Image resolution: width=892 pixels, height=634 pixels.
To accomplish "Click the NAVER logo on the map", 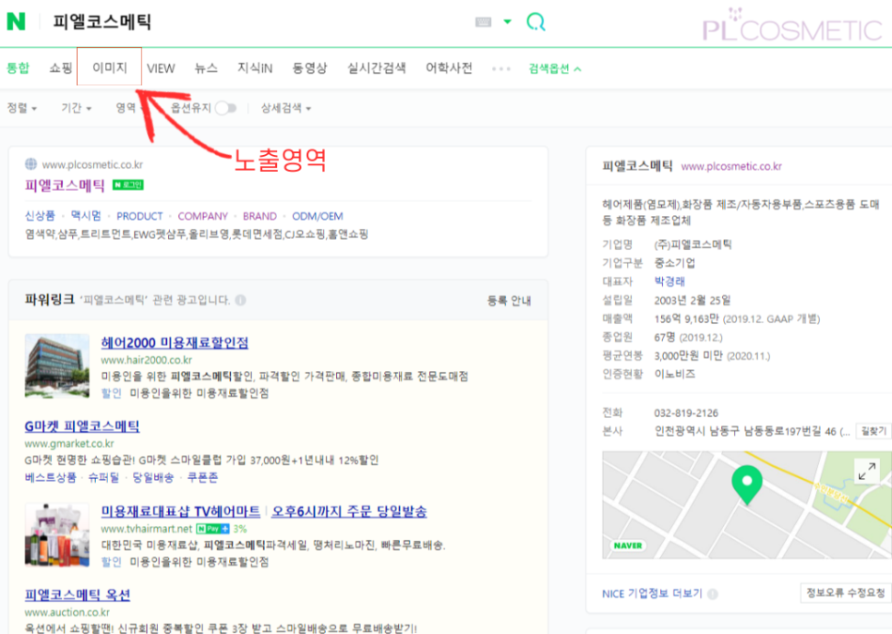I will click(x=628, y=545).
